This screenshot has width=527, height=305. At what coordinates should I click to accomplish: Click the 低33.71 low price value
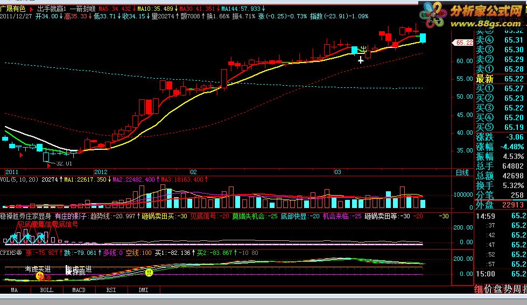(107, 16)
